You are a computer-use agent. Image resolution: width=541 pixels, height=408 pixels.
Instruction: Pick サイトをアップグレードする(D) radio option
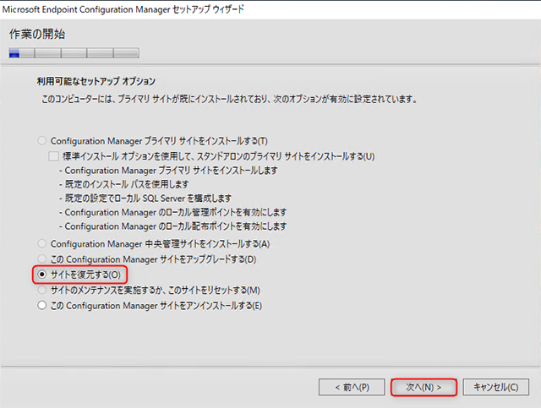tap(41, 258)
